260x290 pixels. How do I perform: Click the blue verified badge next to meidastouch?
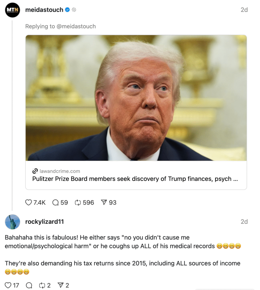(67, 10)
